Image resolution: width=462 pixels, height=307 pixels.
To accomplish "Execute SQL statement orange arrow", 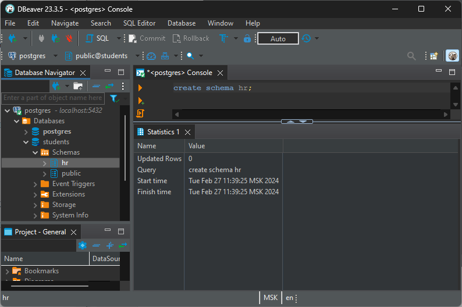I will (140, 88).
